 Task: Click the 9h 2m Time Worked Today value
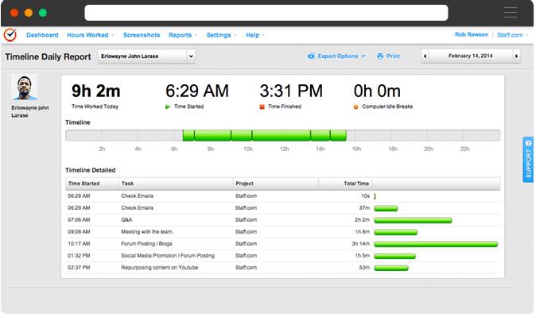coord(96,91)
